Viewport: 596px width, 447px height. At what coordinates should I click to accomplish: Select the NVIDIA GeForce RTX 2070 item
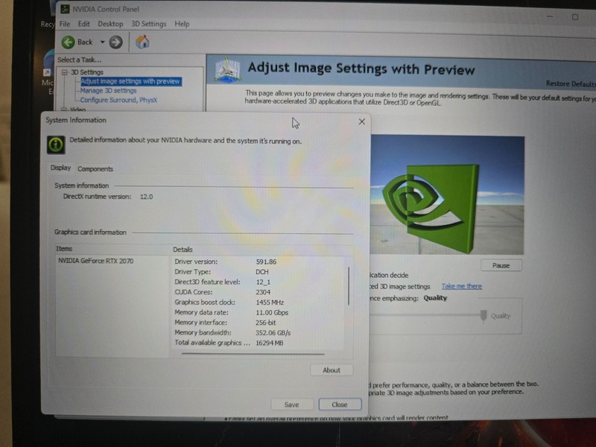(96, 261)
